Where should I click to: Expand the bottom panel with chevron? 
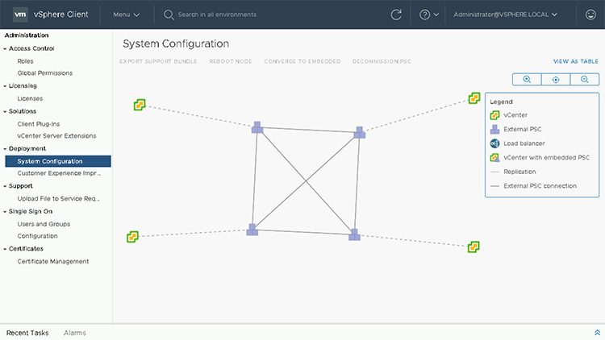(596, 332)
